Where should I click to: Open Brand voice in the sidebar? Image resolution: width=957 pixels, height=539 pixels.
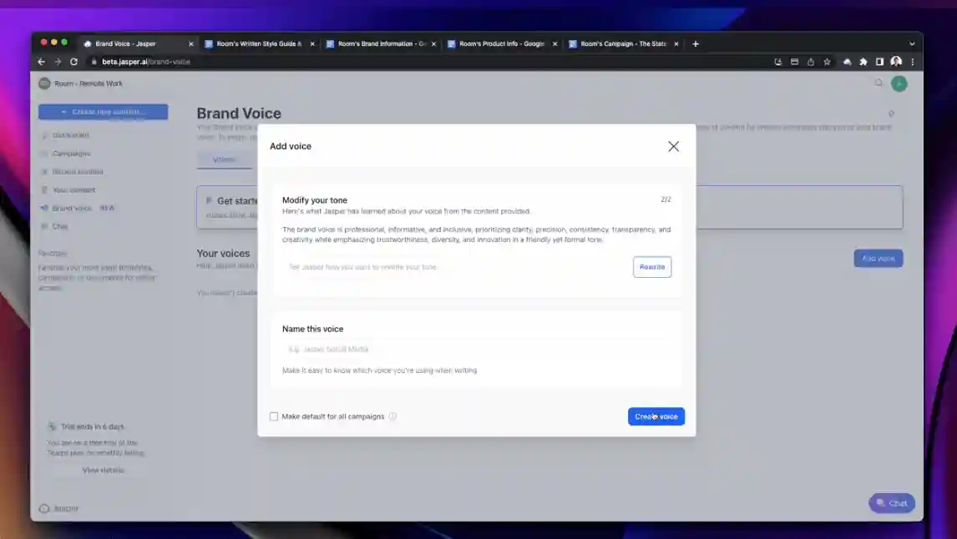pos(72,209)
